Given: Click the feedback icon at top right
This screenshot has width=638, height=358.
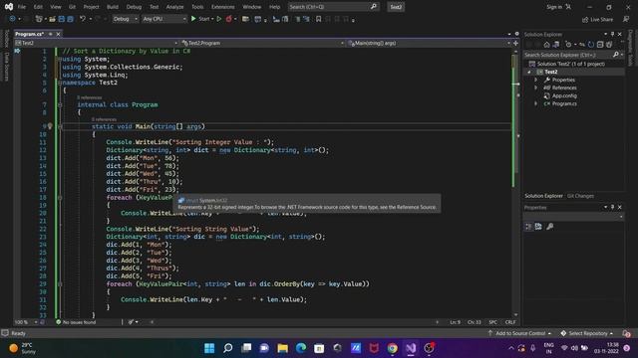Looking at the screenshot, I should [x=626, y=19].
